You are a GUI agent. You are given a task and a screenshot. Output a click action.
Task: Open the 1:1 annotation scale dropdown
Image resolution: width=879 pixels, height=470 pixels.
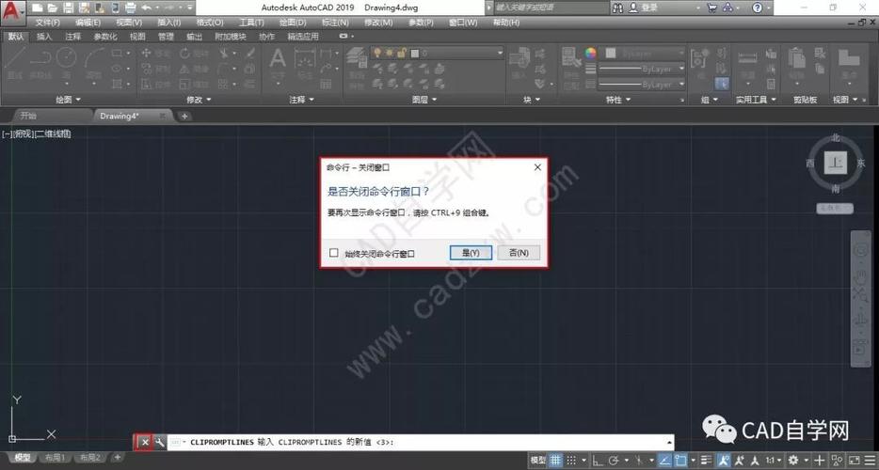click(x=774, y=461)
